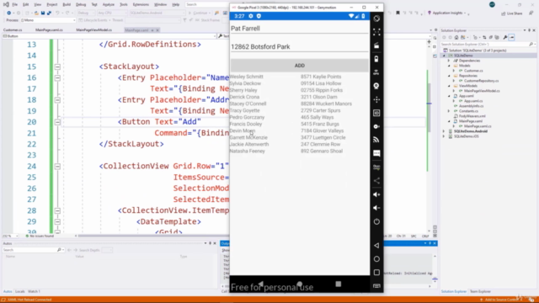Click the Continue debug button
539x303 pixels.
pyautogui.click(x=200, y=13)
